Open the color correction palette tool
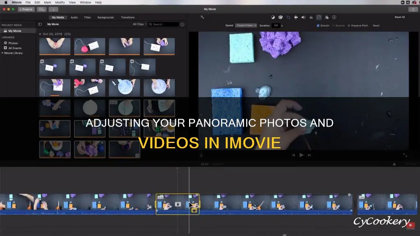 pyautogui.click(x=281, y=17)
